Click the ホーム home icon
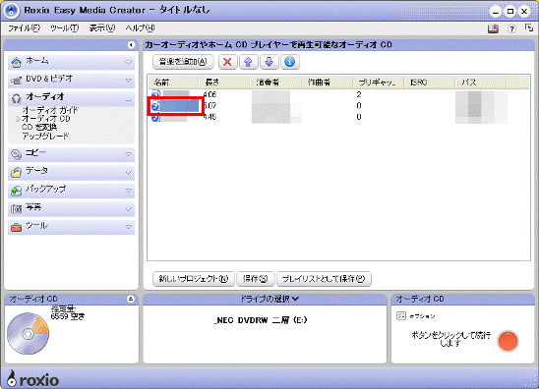This screenshot has height=389, width=539. 16,63
